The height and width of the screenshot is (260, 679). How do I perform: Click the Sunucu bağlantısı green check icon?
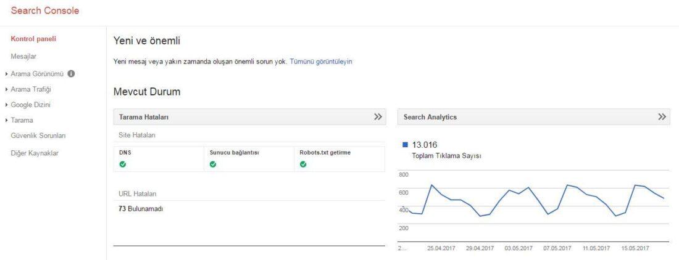[x=213, y=164]
